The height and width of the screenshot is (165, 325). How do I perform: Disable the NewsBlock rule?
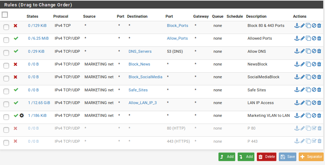pos(314,64)
